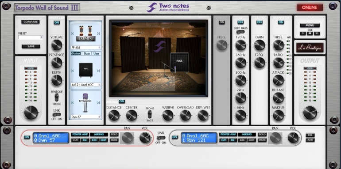
Task: Click the power amp VOLUME knob
Action: pyautogui.click(x=57, y=45)
